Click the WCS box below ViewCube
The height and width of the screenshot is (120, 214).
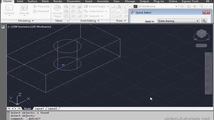click(x=201, y=45)
